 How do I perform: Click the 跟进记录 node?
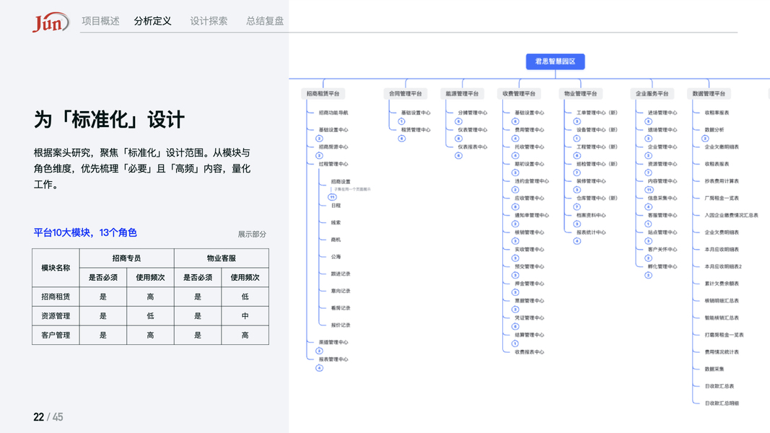point(341,274)
